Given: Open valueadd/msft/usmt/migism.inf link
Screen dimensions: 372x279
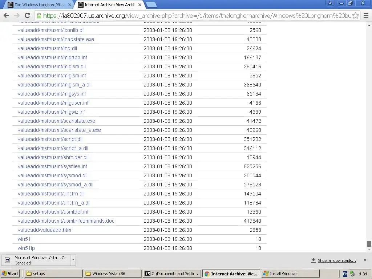Looking at the screenshot, I should coord(52,76).
